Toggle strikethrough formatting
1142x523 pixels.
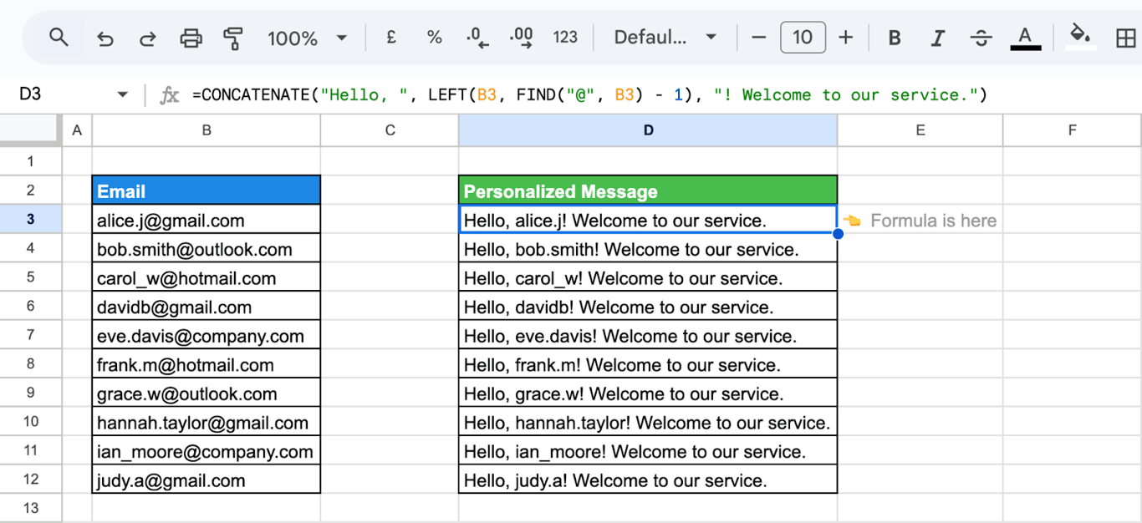point(981,38)
